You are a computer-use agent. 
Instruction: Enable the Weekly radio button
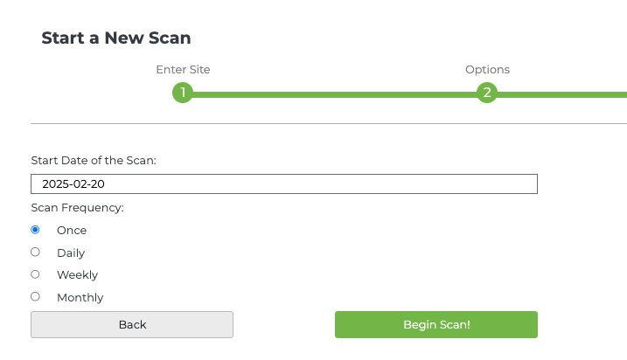(x=35, y=274)
